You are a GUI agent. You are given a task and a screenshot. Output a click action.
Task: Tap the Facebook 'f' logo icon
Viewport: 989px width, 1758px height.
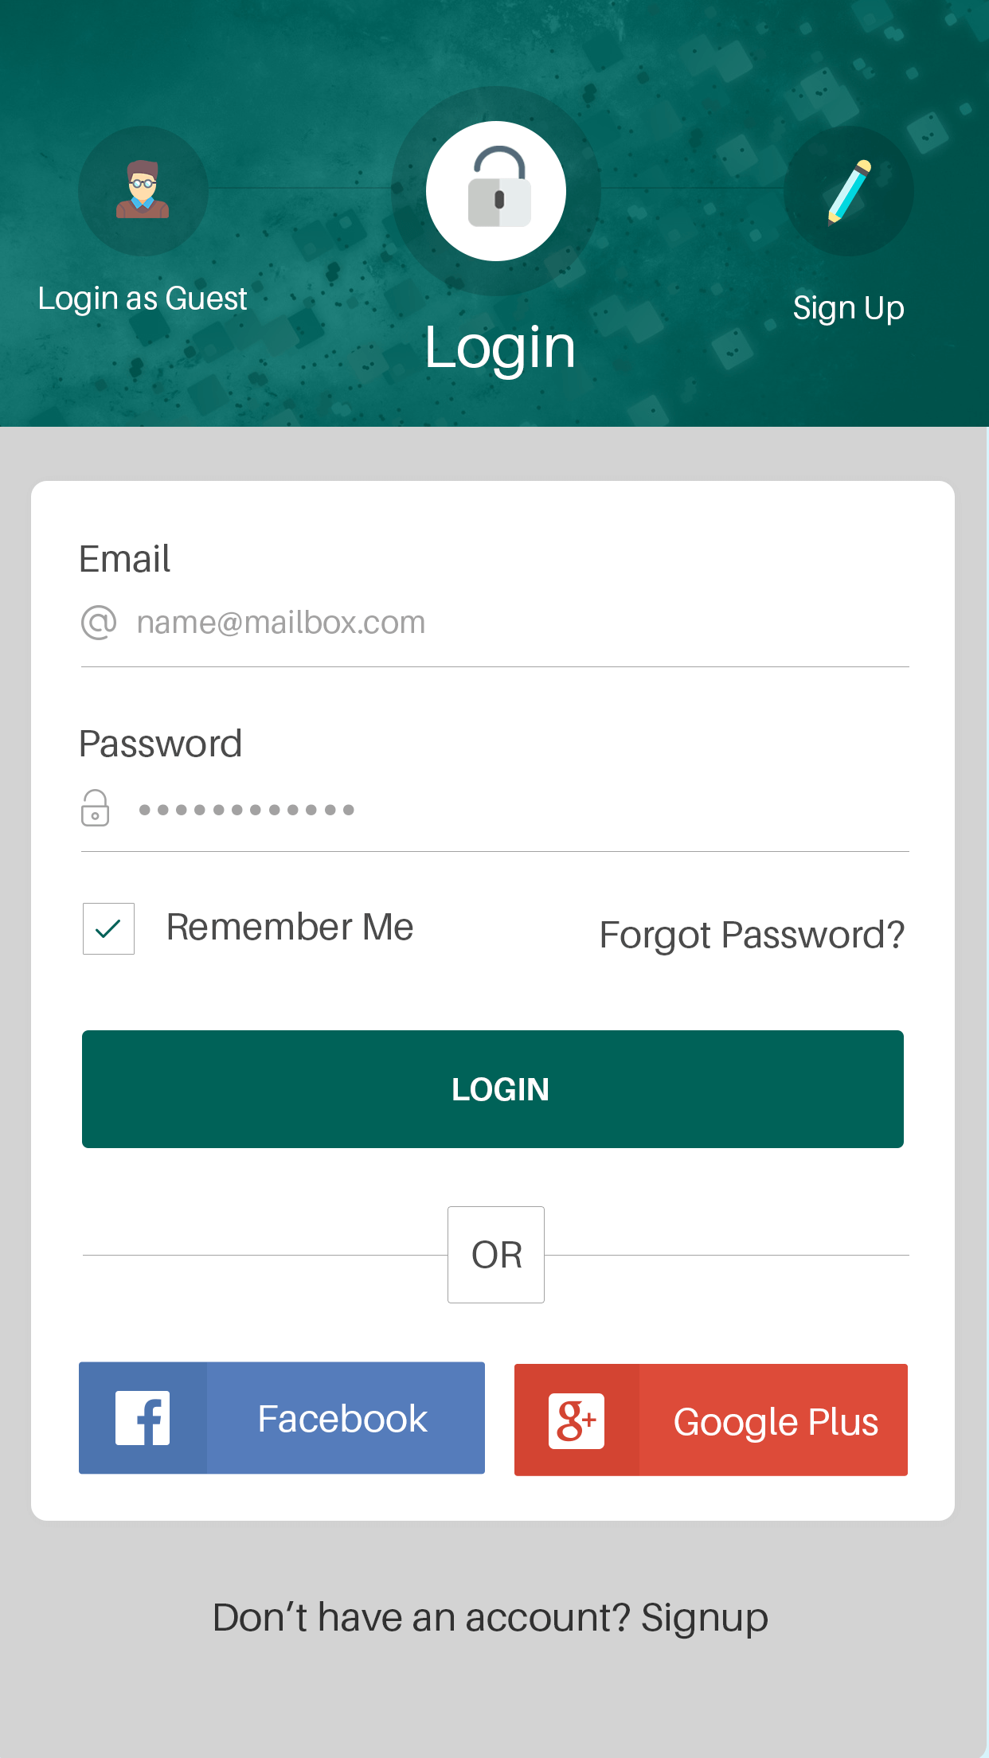click(143, 1418)
